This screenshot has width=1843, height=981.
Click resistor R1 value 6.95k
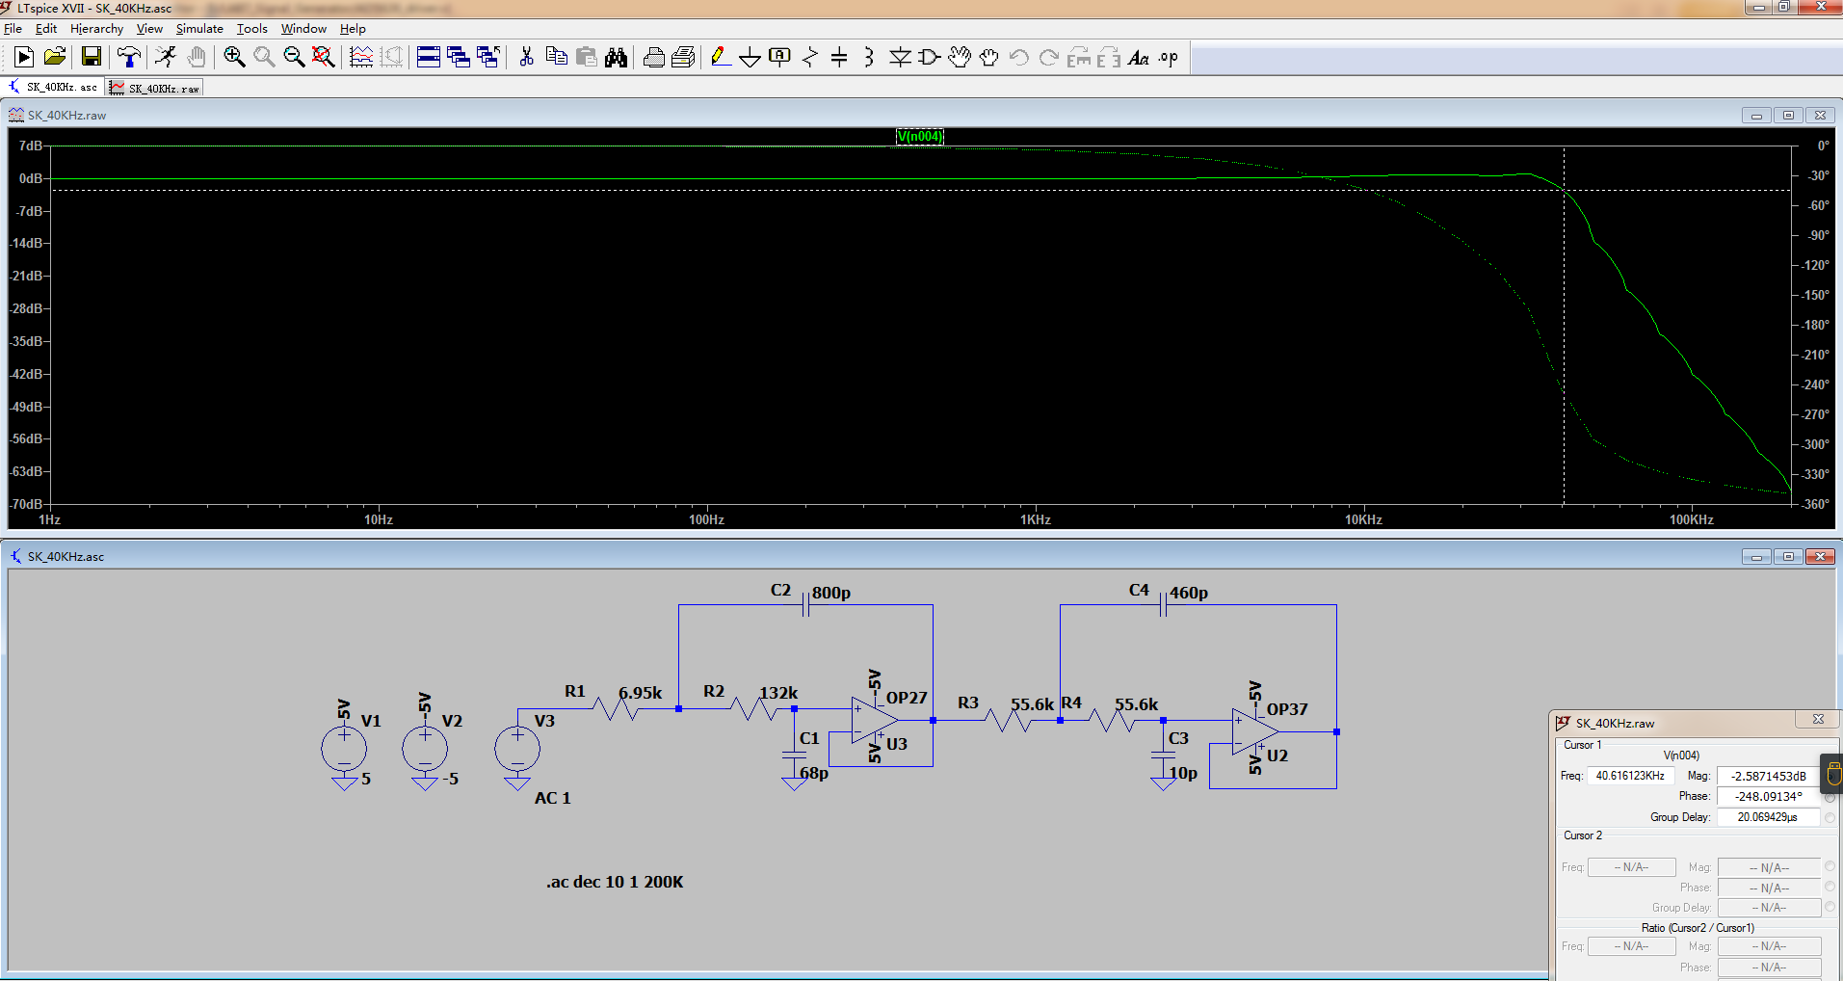coord(641,693)
